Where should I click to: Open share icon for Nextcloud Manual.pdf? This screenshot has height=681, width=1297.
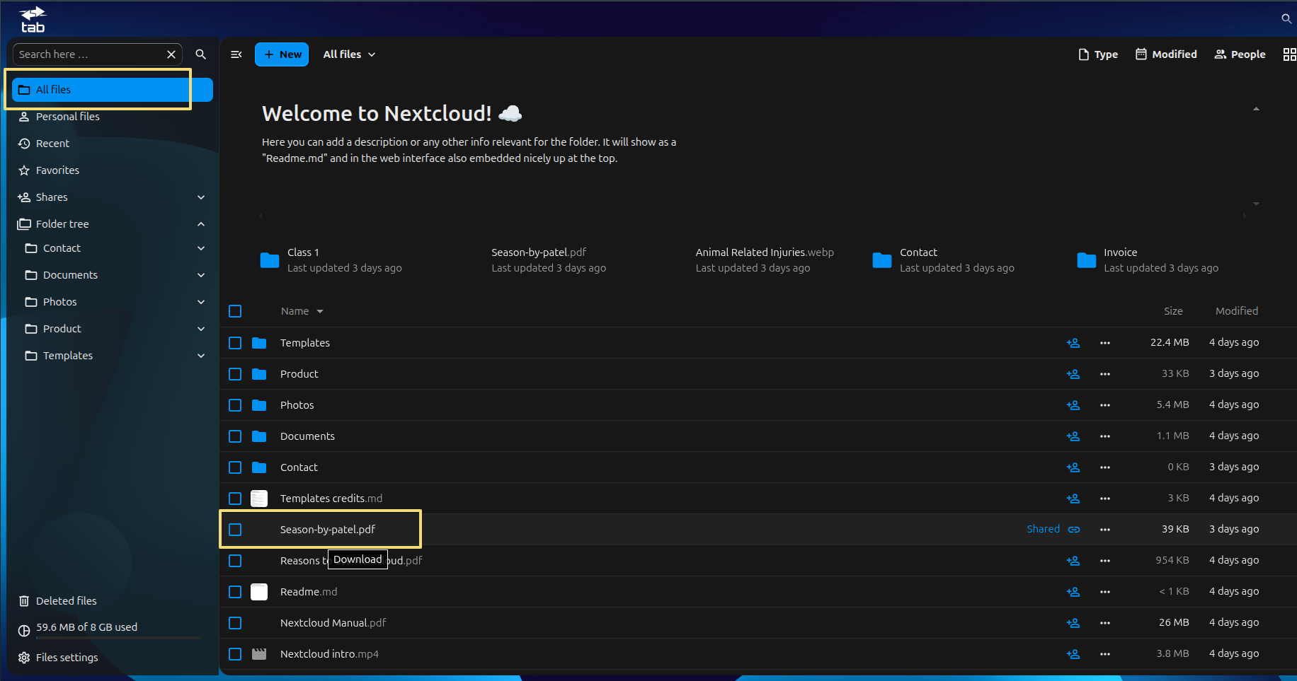pos(1073,623)
